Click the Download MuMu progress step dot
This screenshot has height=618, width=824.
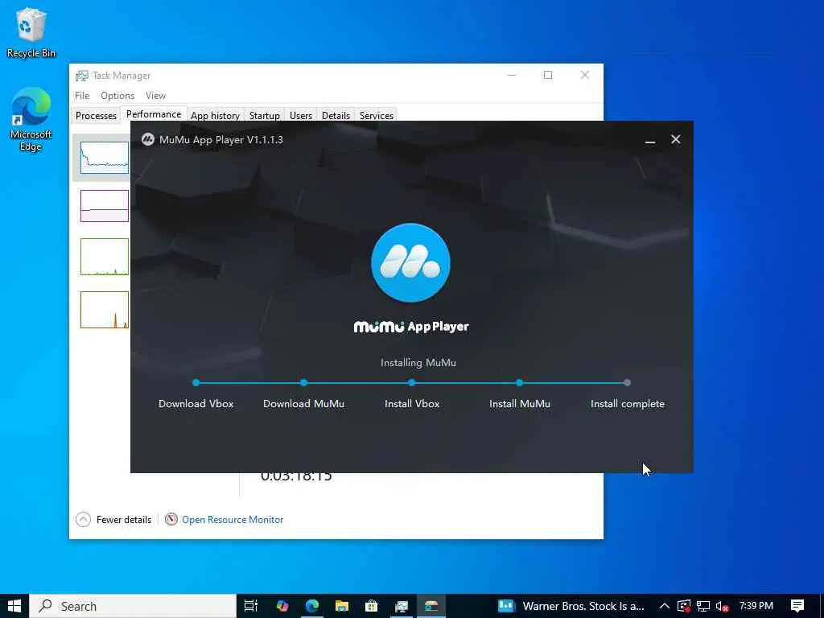tap(303, 382)
